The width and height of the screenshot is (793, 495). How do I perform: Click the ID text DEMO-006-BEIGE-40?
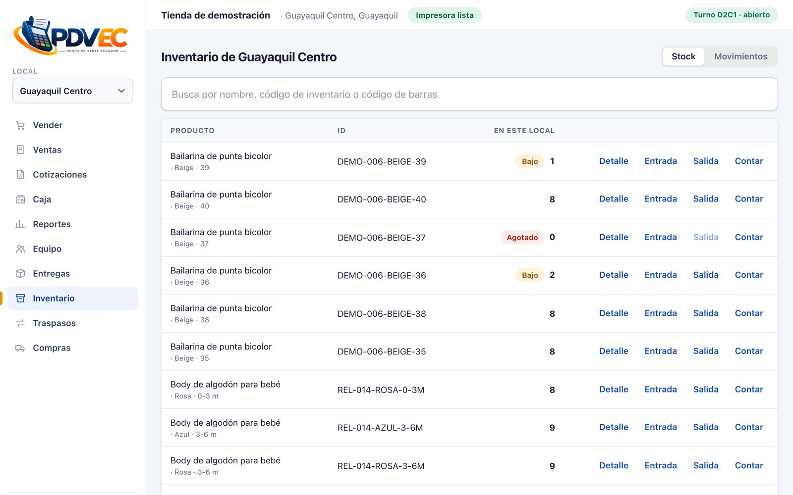coord(382,199)
